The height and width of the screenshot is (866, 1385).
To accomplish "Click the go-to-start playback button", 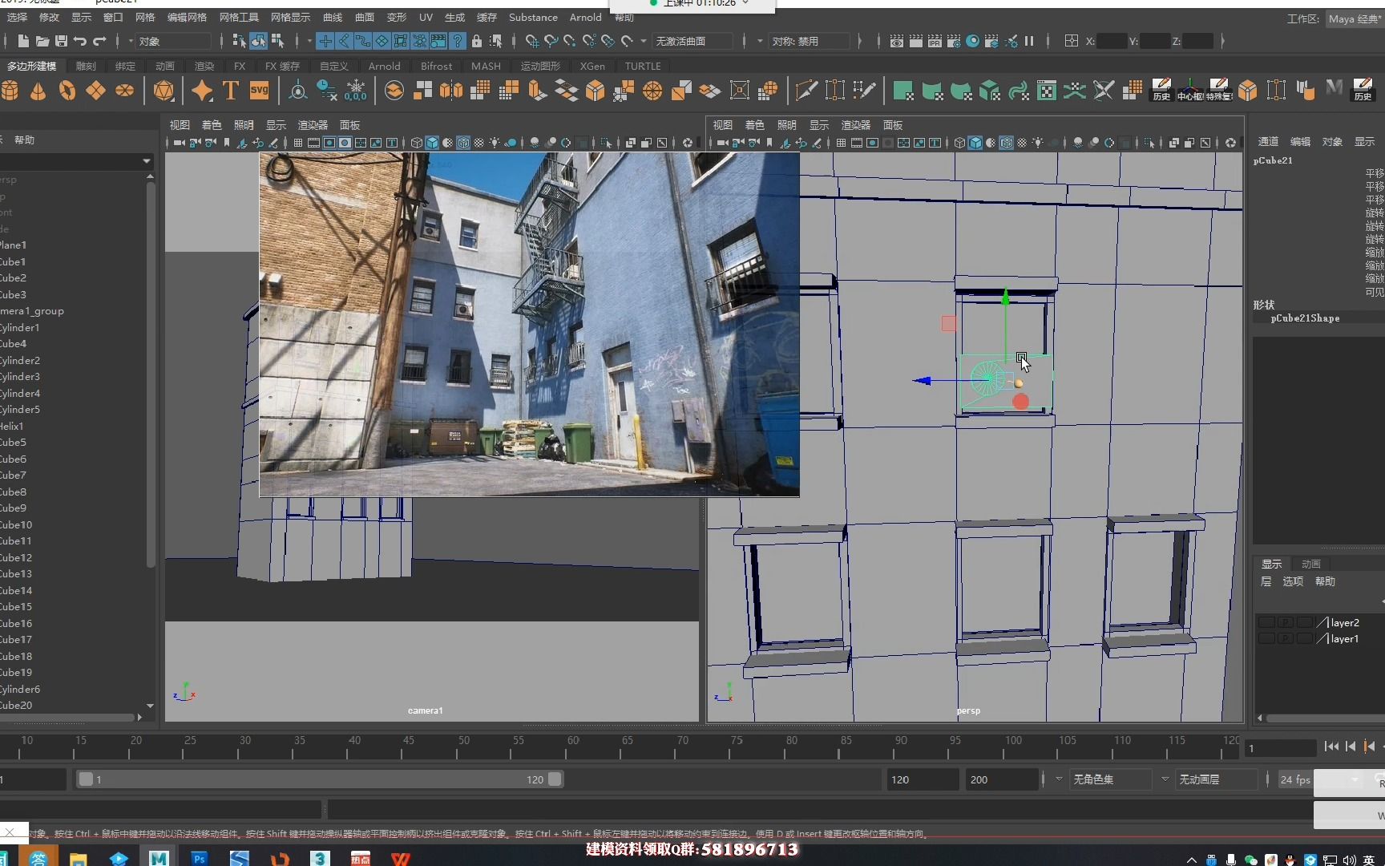I will tap(1331, 746).
